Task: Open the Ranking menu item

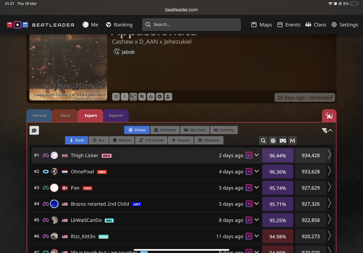Action: pos(119,25)
